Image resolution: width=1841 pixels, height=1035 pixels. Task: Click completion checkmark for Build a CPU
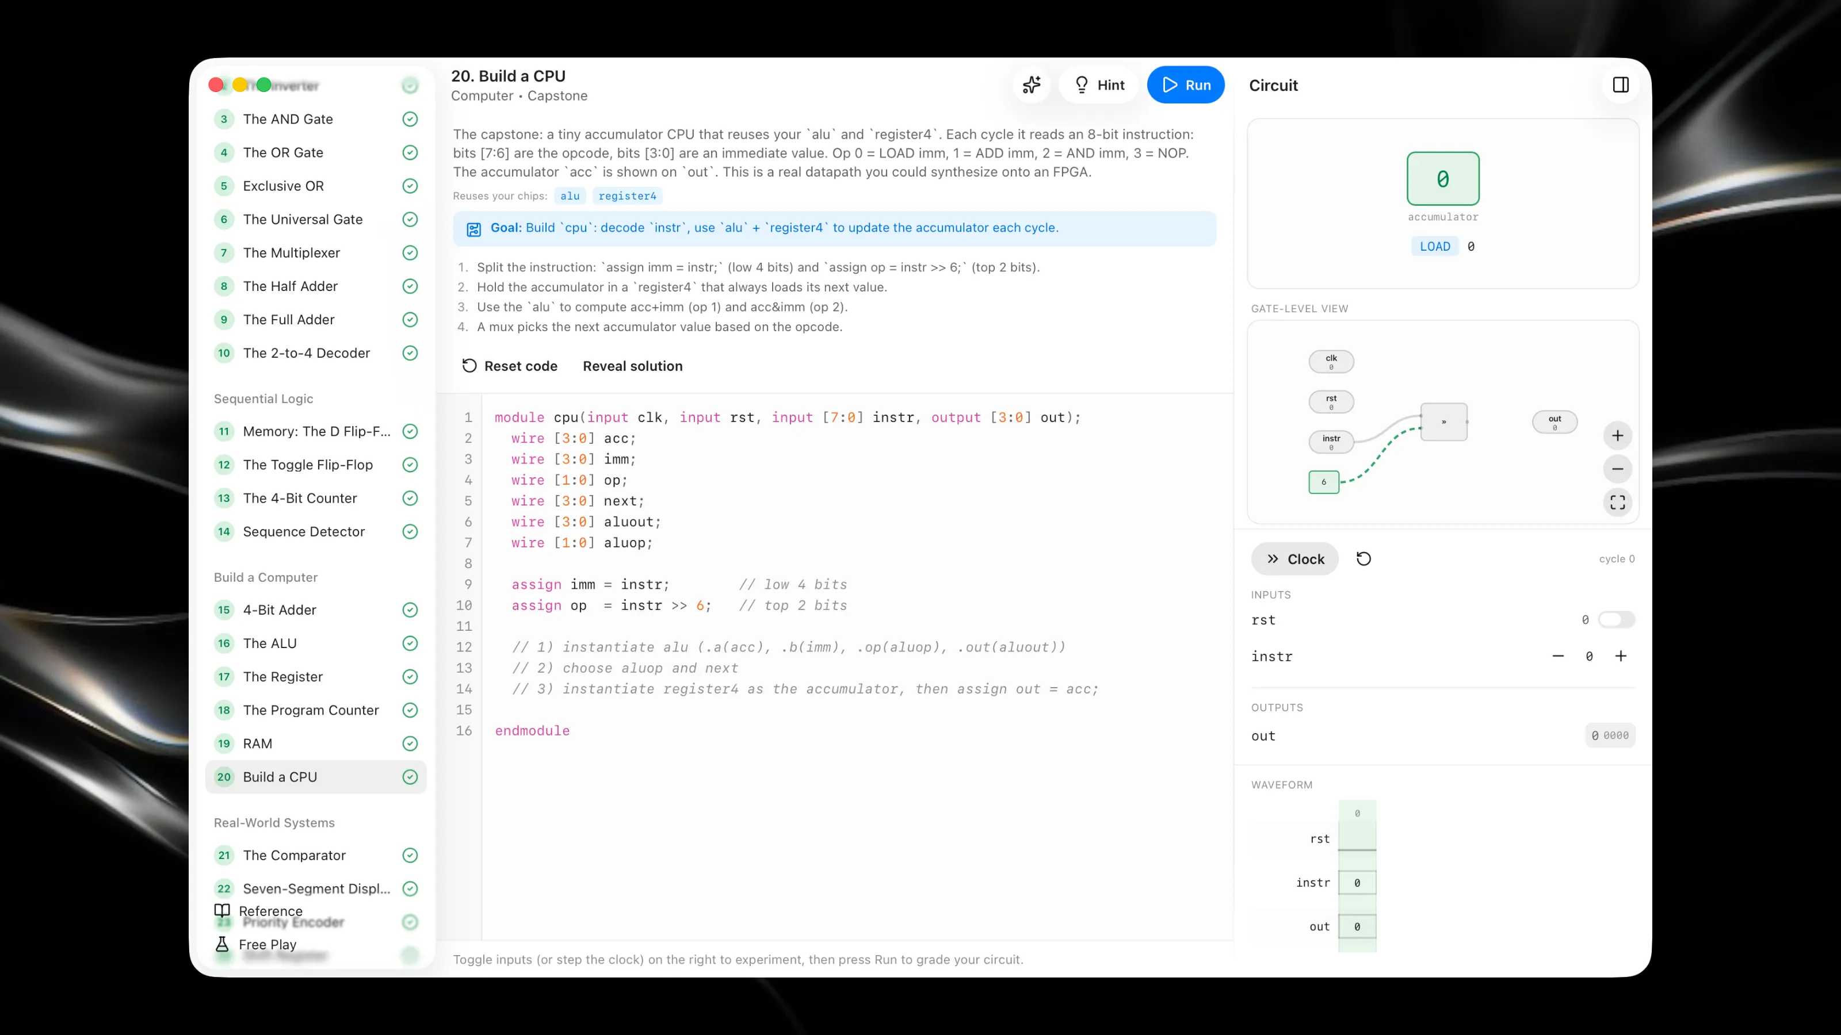410,776
